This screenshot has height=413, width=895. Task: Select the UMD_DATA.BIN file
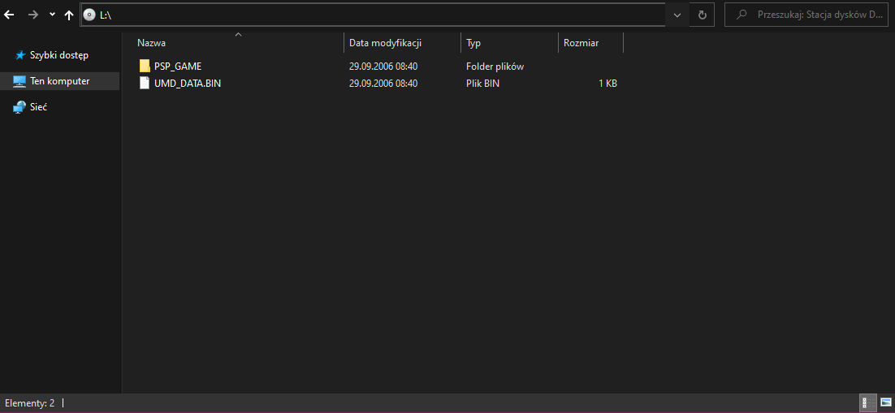pyautogui.click(x=188, y=84)
